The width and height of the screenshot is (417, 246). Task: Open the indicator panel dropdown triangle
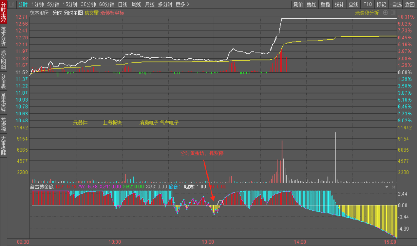[x=387, y=187]
